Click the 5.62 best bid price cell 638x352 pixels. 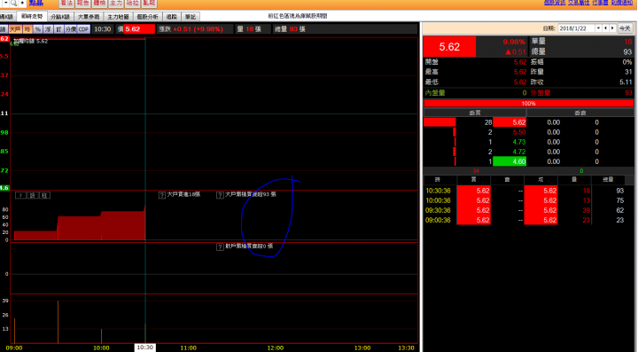click(x=510, y=122)
